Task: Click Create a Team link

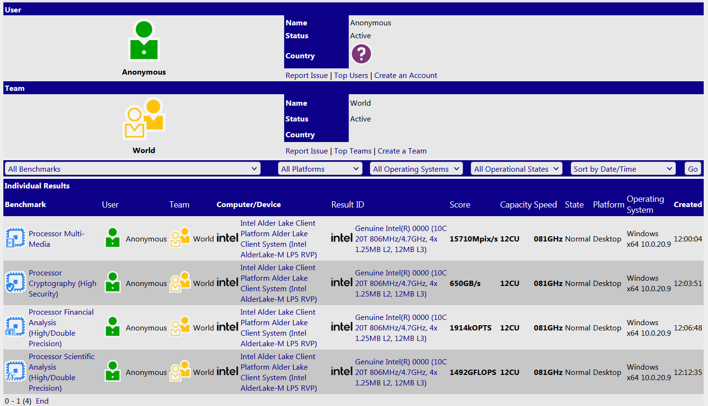Action: pyautogui.click(x=402, y=151)
